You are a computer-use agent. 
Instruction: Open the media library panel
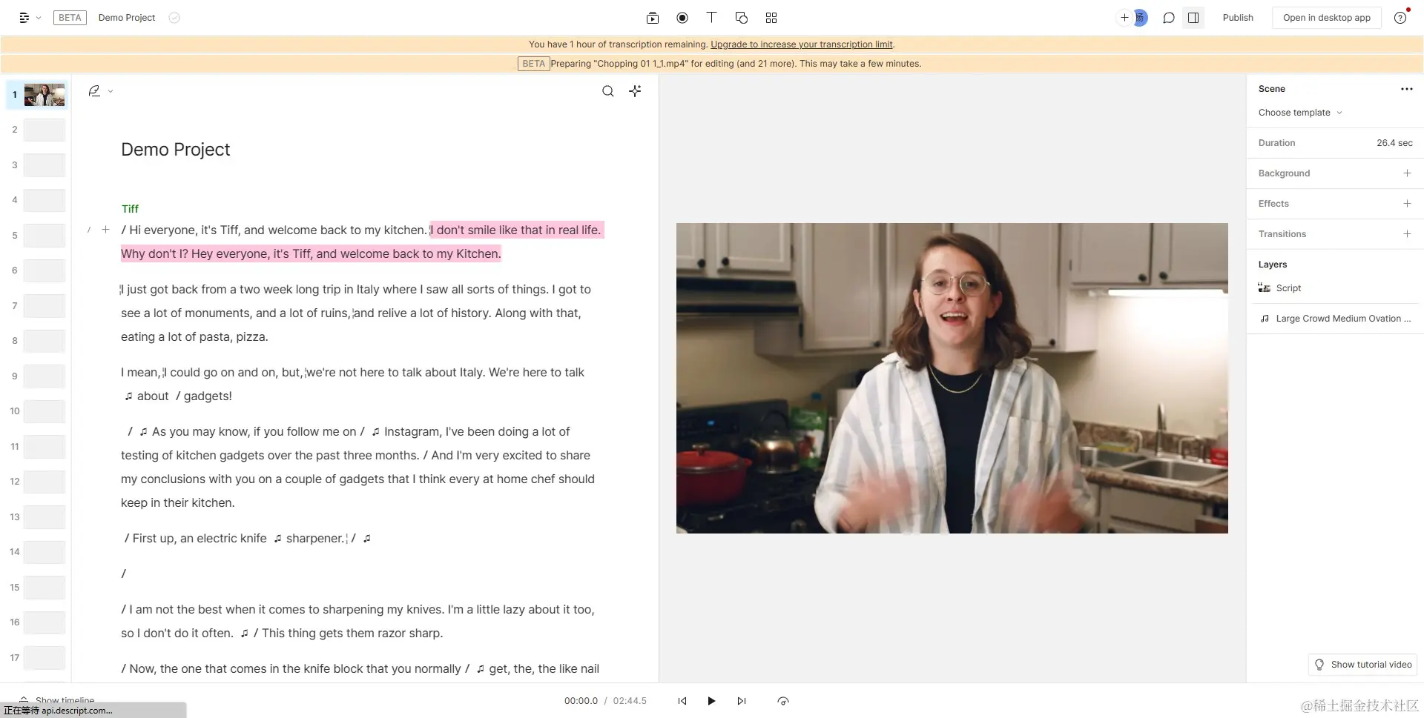click(653, 18)
